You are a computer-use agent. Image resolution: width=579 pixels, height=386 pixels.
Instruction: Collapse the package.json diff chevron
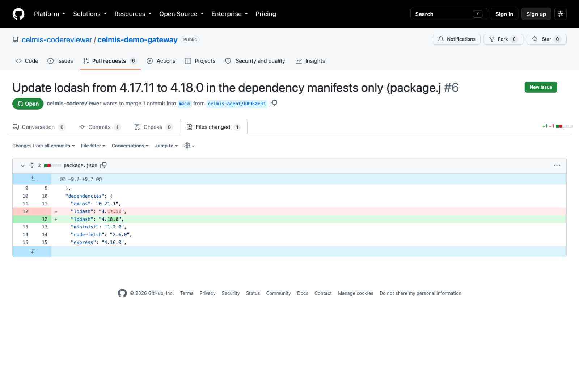click(22, 165)
